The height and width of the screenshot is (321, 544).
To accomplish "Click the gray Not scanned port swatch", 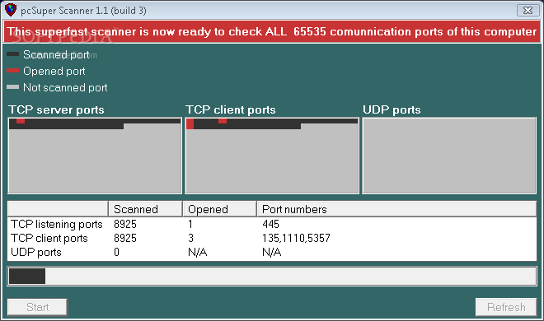I will coord(13,87).
